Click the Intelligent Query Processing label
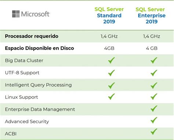The height and width of the screenshot is (140, 174). coord(38,85)
